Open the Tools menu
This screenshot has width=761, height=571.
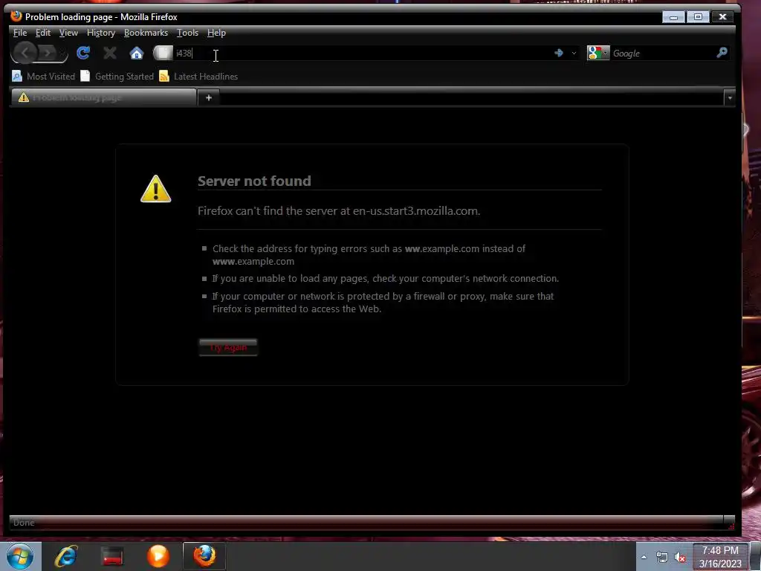click(x=187, y=33)
